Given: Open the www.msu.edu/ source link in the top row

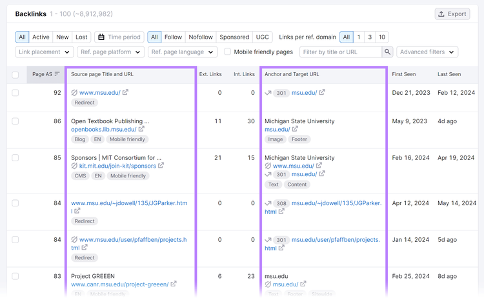Looking at the screenshot, I should 99,92.
